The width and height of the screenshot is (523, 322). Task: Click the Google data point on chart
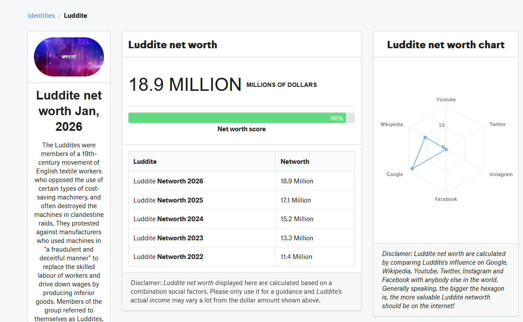click(412, 169)
